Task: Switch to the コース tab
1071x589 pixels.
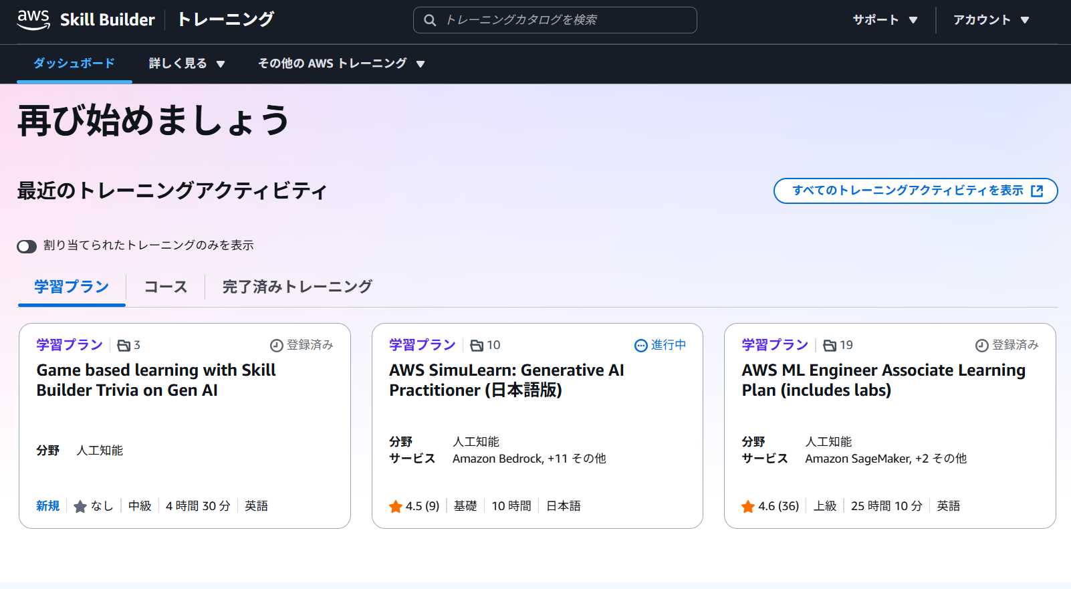Action: coord(166,287)
